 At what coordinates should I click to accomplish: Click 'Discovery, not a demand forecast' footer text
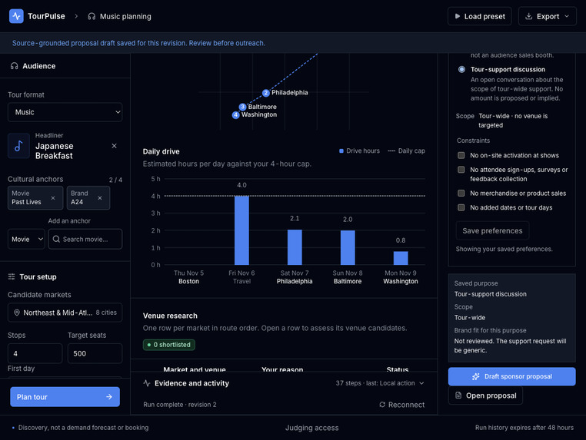coord(83,428)
